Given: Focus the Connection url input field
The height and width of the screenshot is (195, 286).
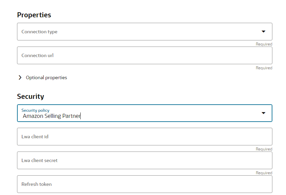Looking at the screenshot, I should pyautogui.click(x=144, y=55).
